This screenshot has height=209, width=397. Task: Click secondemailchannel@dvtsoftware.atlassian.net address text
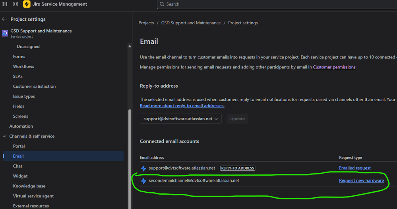194,180
